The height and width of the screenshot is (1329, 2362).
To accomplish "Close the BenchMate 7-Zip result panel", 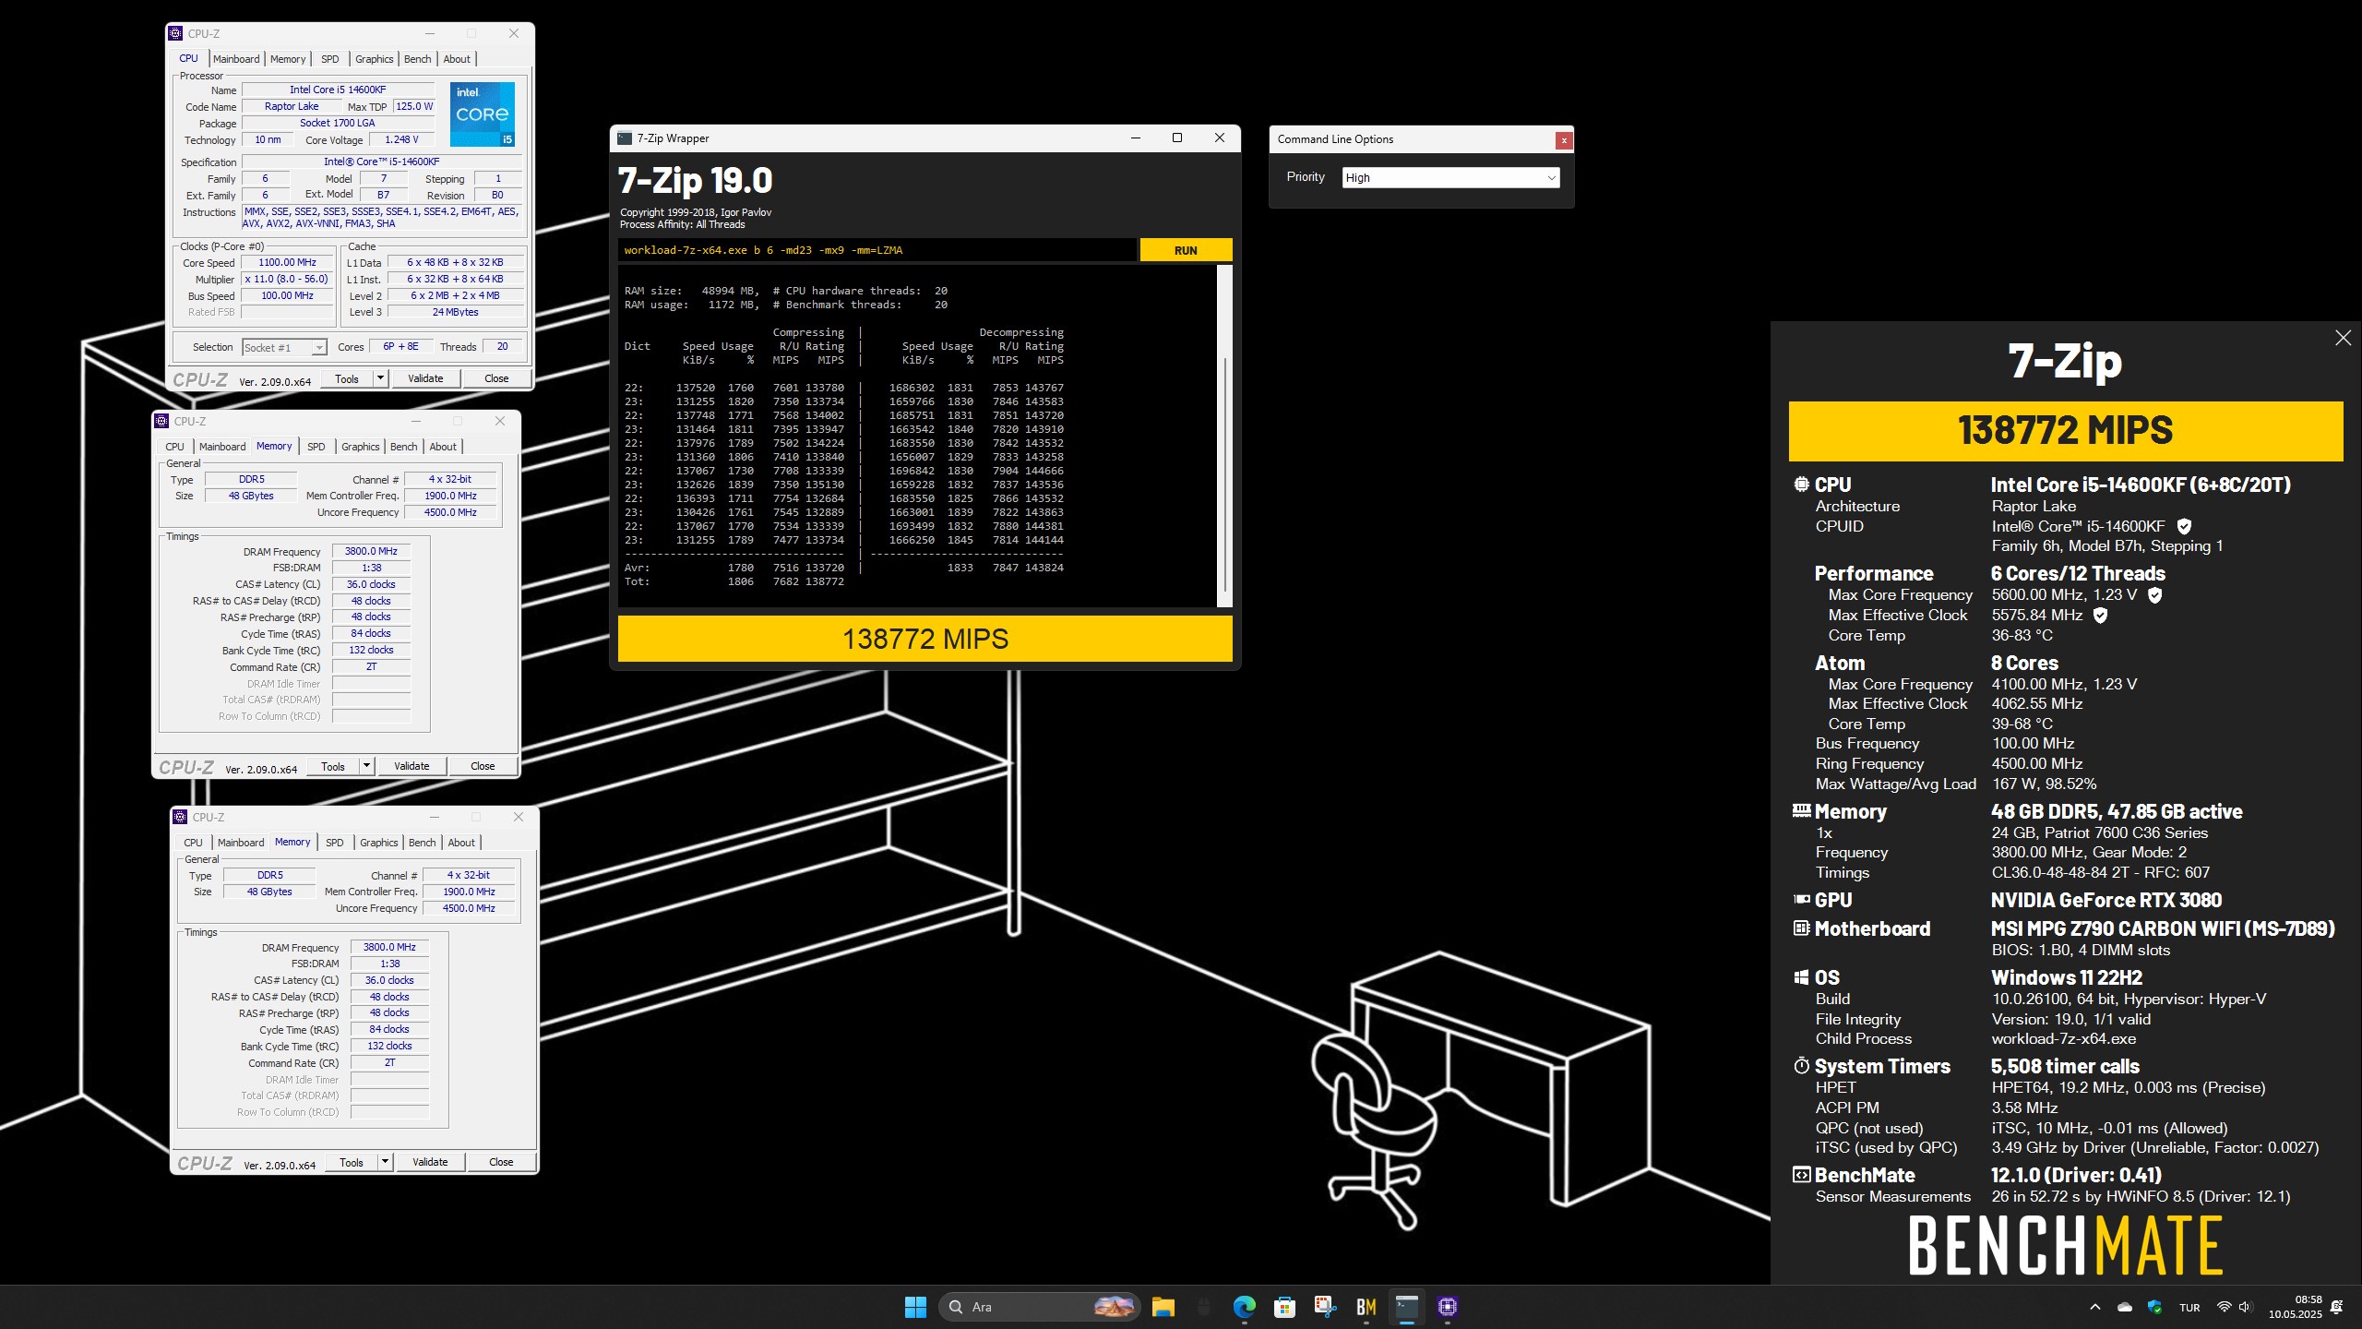I will [2343, 338].
